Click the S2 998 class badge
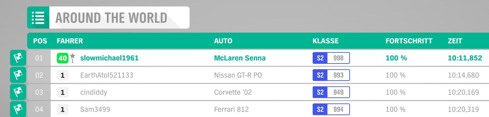The height and width of the screenshot is (117, 489). click(331, 58)
